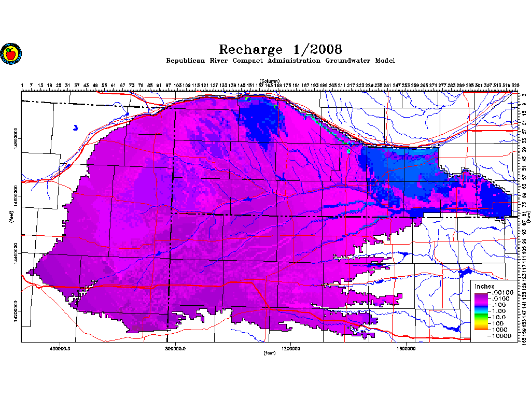Click the orange band at the legend bar bottom
Screen dimensions: 531x398
481,328
